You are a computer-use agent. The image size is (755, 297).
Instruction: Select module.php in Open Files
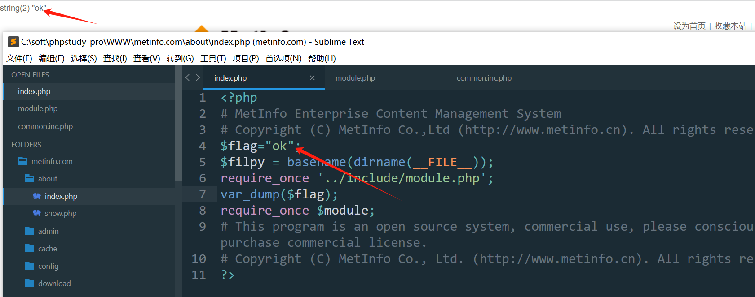(x=38, y=109)
